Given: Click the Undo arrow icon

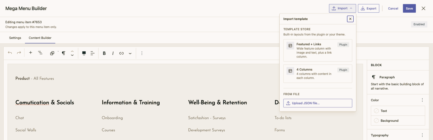Looking at the screenshot, I should (10, 53).
